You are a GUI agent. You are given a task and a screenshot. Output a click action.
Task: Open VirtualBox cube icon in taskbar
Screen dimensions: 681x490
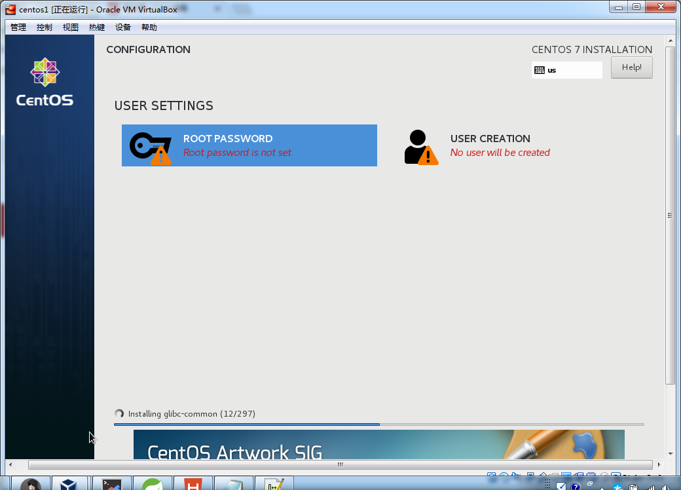(x=69, y=483)
